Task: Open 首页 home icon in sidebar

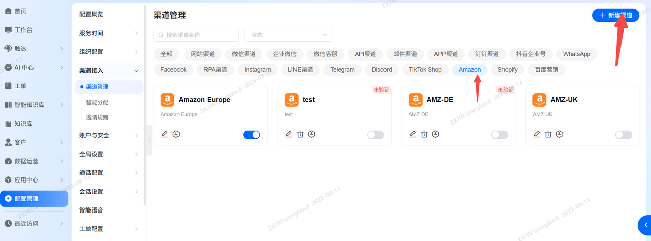Action: pyautogui.click(x=8, y=11)
